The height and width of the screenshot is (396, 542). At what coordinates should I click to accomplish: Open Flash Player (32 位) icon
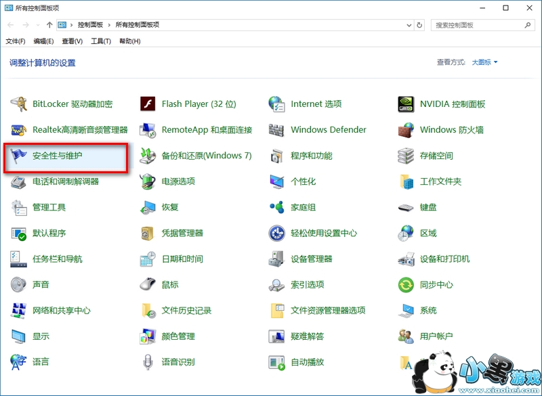tap(148, 104)
